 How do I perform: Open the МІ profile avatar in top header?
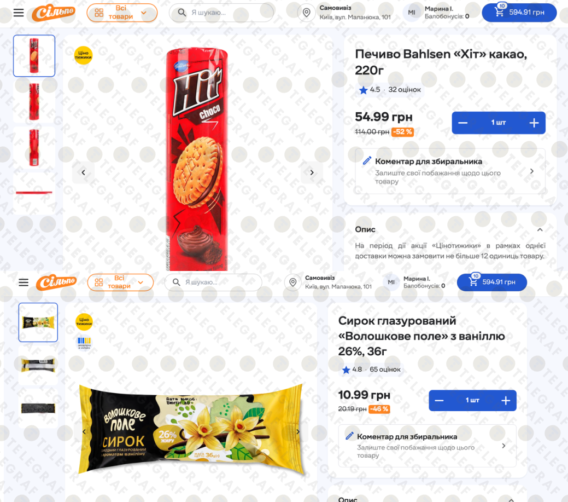click(x=412, y=13)
